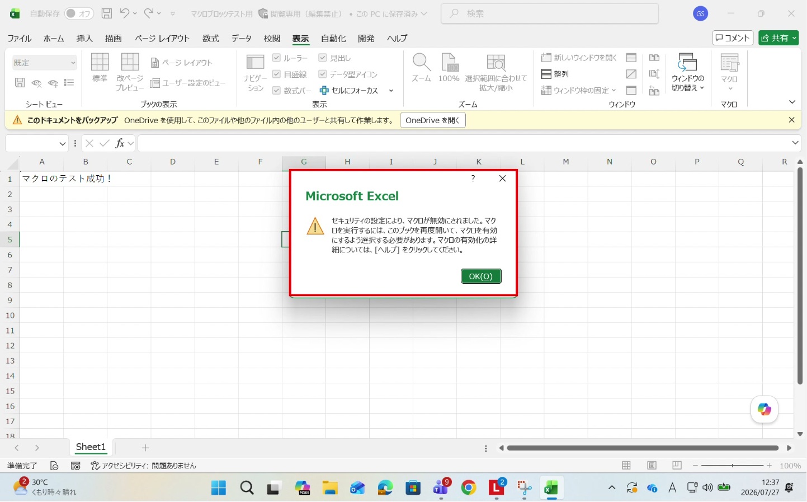Click the 共有 share button
Viewport: 807px width, 502px height.
pos(778,38)
